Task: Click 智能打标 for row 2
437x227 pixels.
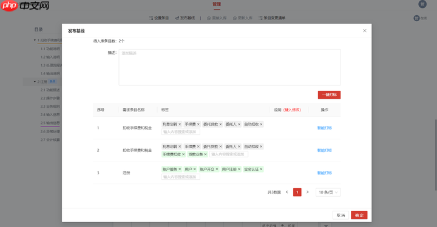Action: [324, 150]
